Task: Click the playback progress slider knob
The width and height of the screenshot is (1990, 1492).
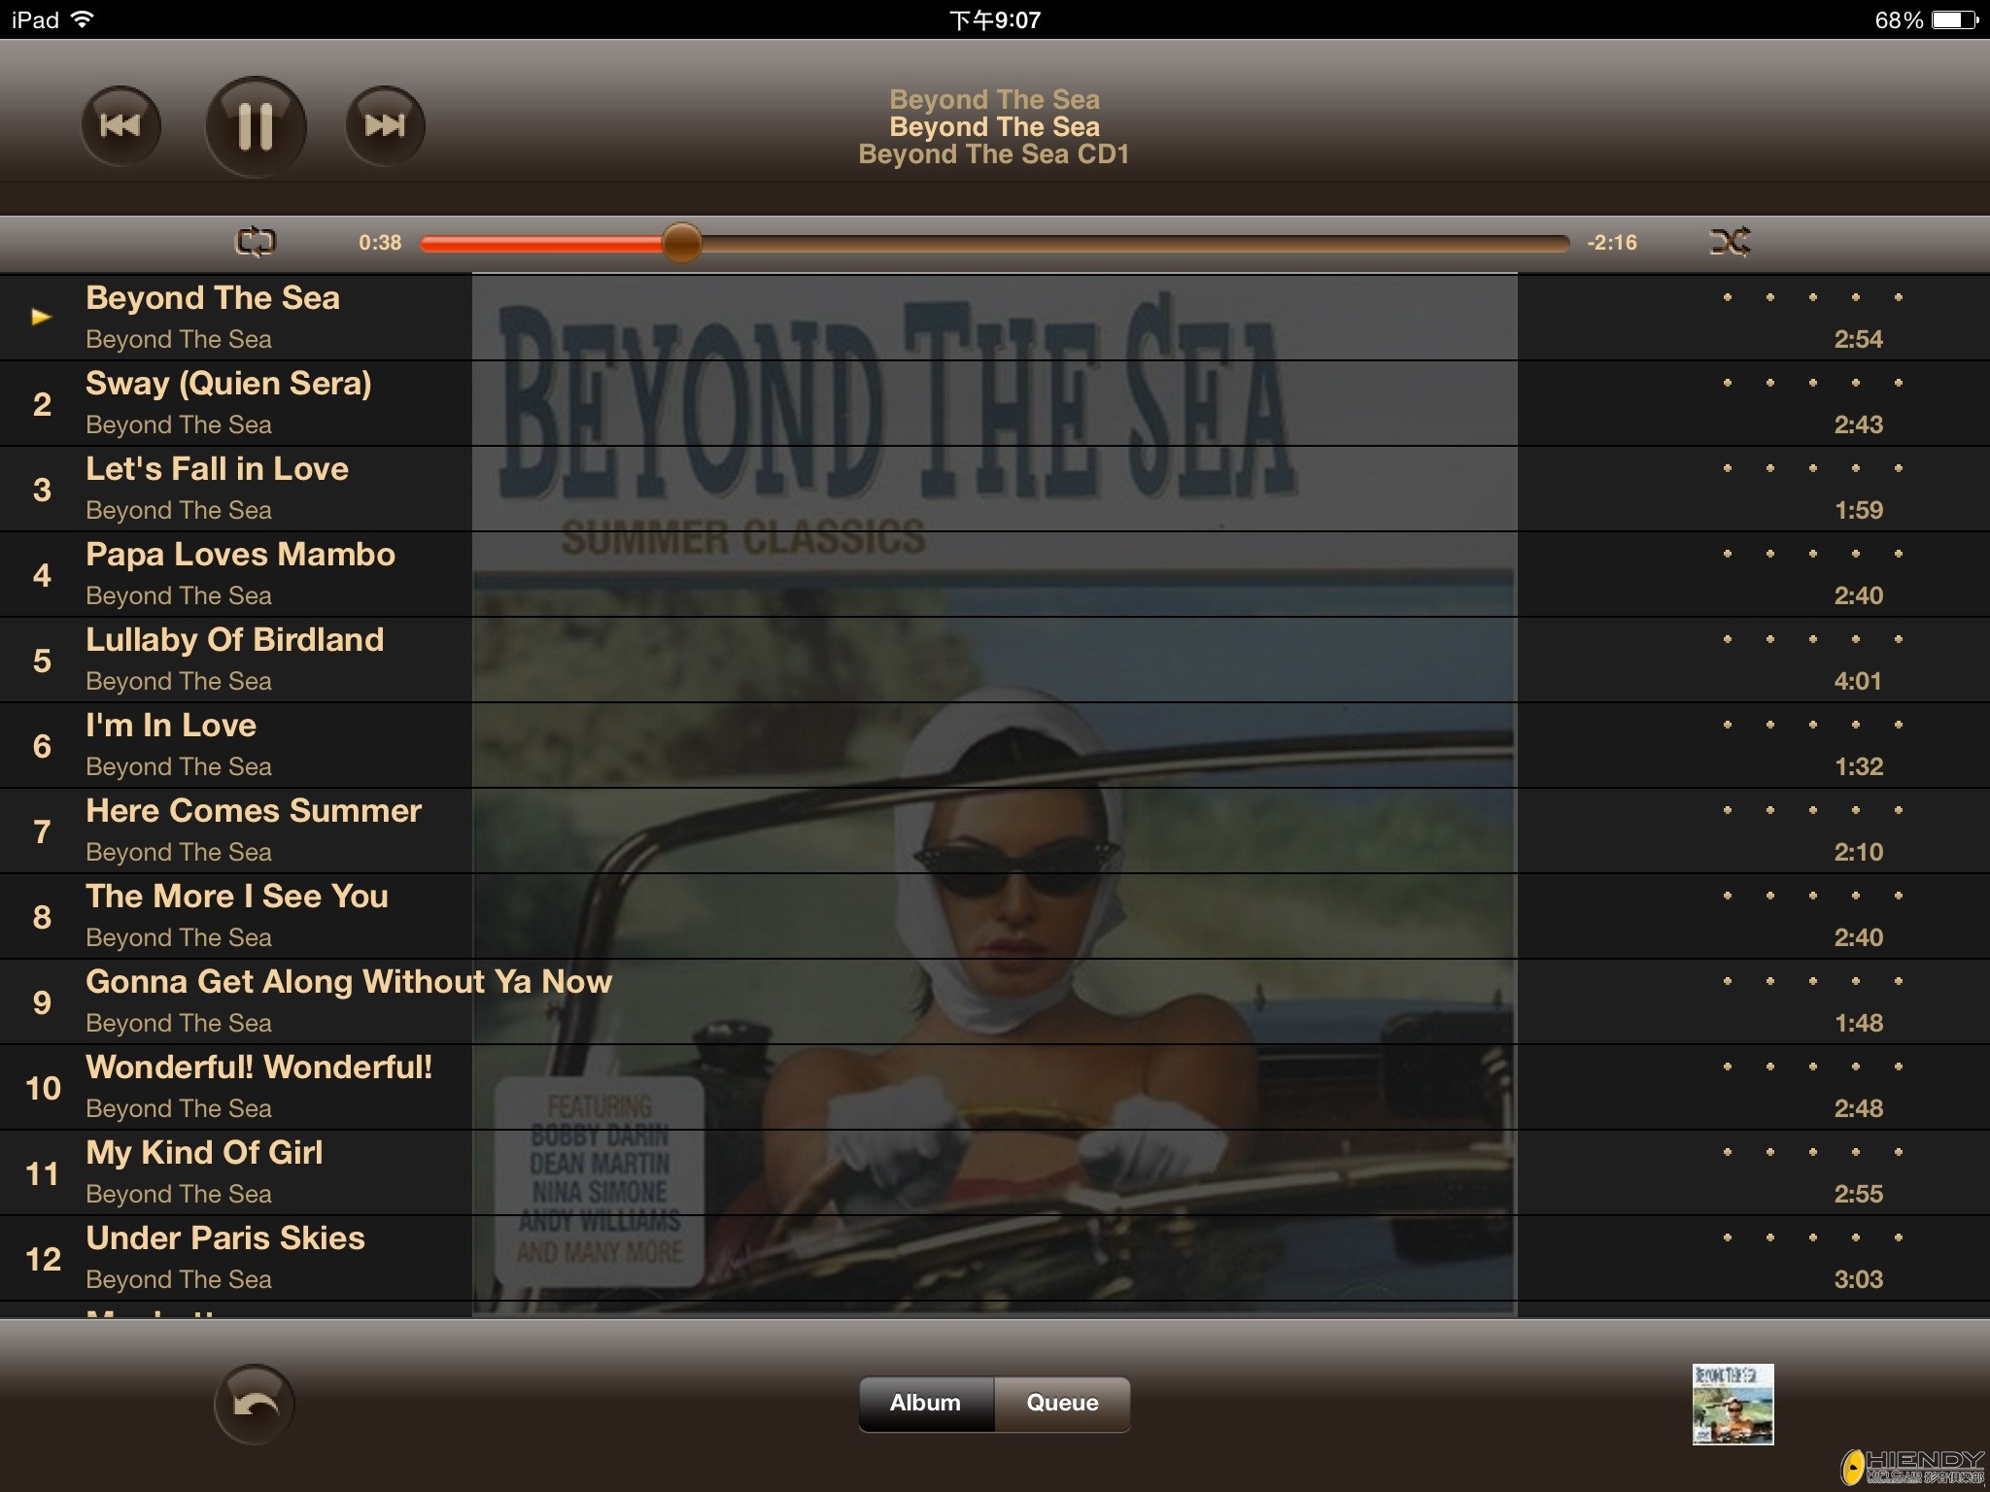Action: click(x=682, y=242)
